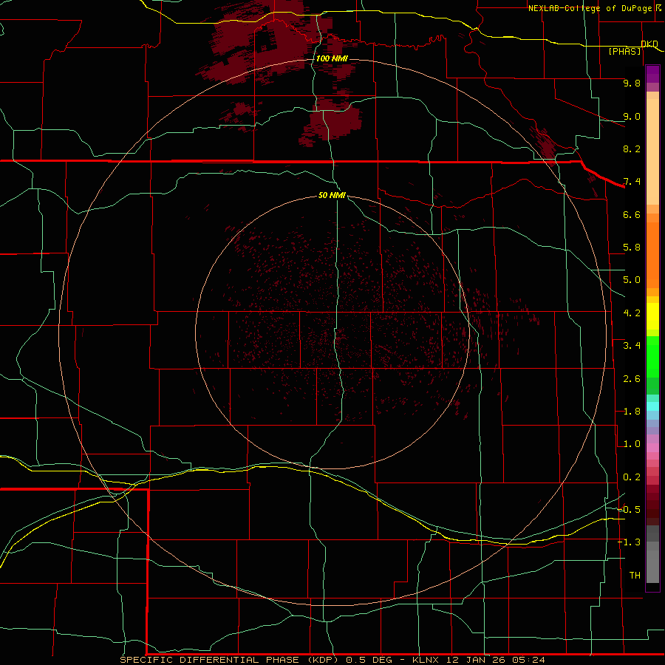Click the purple swatch atop the color bar
The width and height of the screenshot is (665, 665).
[x=652, y=74]
